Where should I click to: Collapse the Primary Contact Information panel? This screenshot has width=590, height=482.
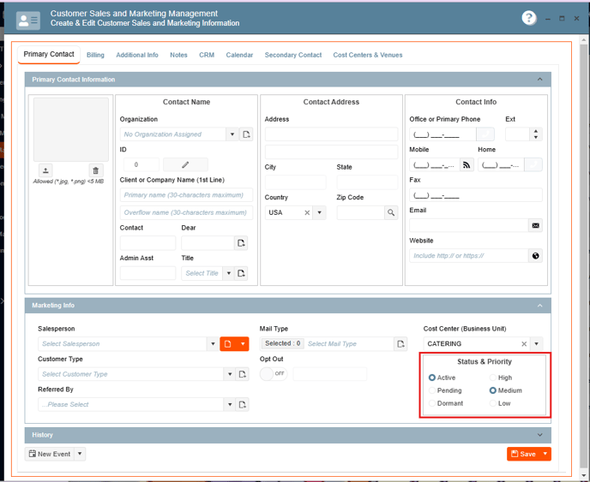(539, 80)
